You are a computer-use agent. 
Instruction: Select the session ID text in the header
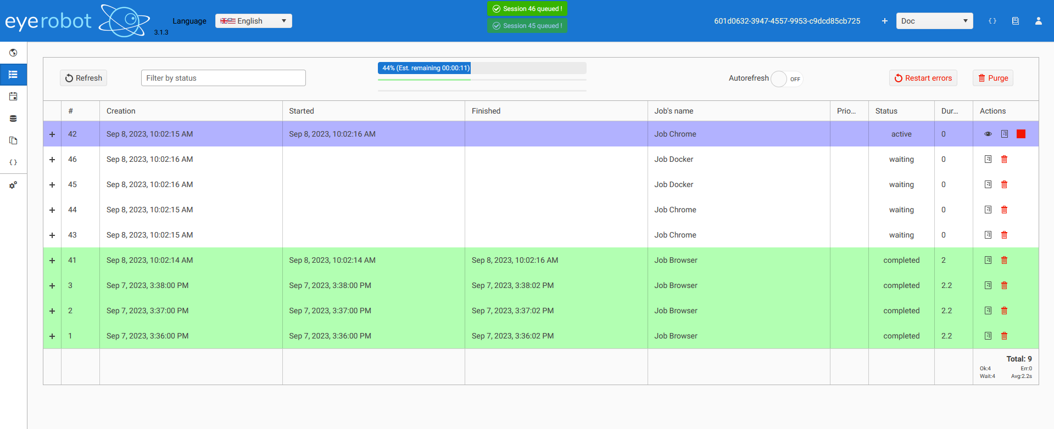[x=787, y=21]
